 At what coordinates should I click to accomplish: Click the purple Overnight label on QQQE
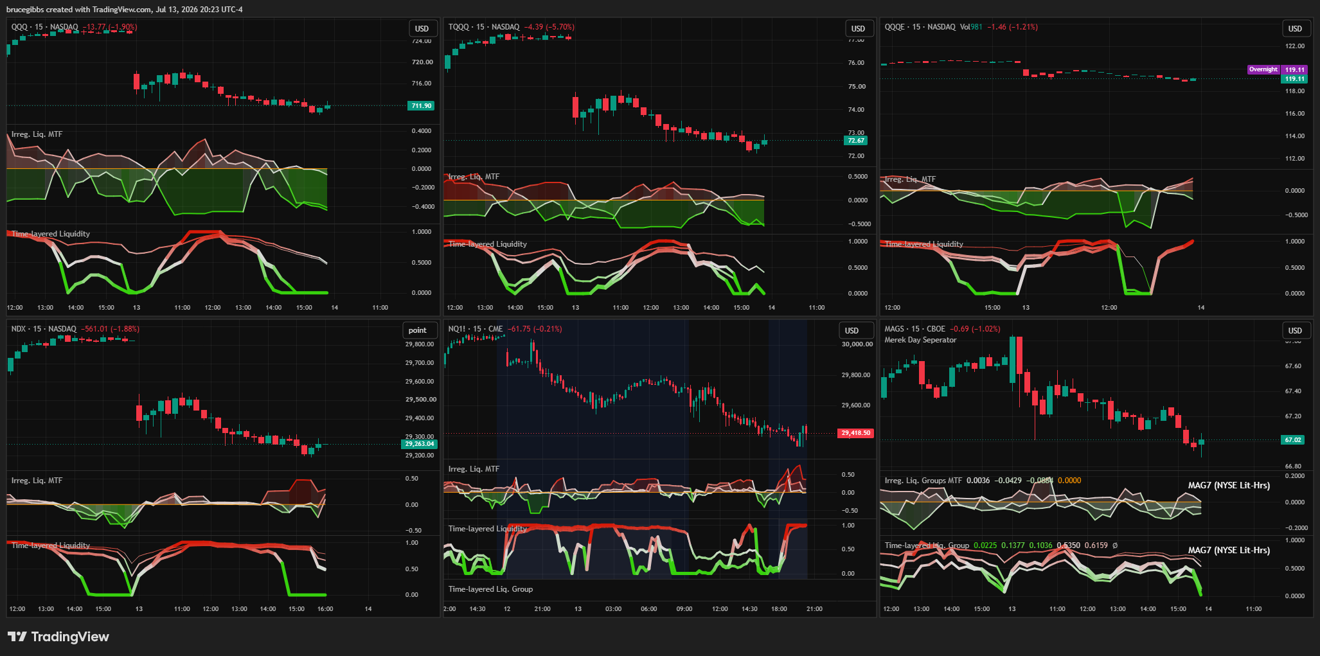1263,69
